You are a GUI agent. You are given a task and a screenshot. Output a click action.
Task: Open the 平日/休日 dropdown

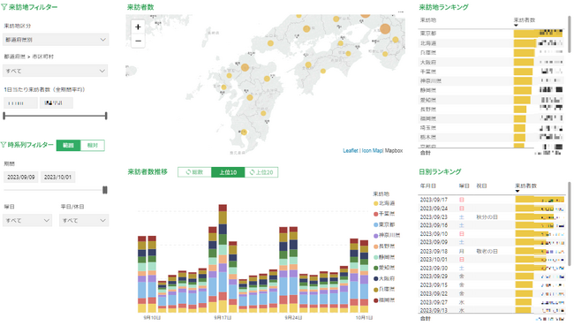(84, 221)
